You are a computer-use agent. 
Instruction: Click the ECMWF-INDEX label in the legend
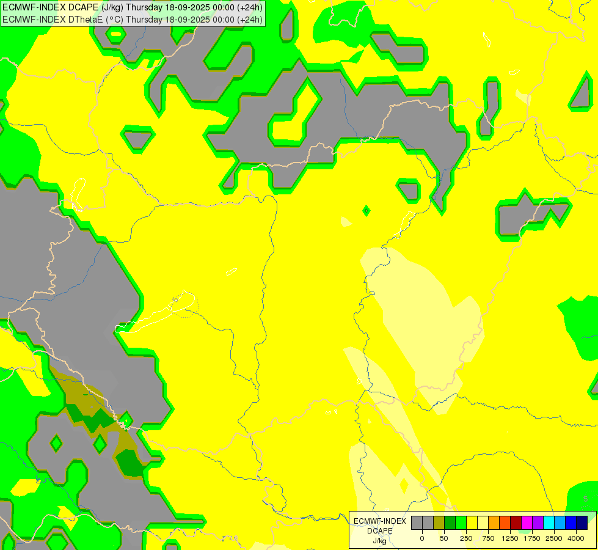click(x=380, y=521)
